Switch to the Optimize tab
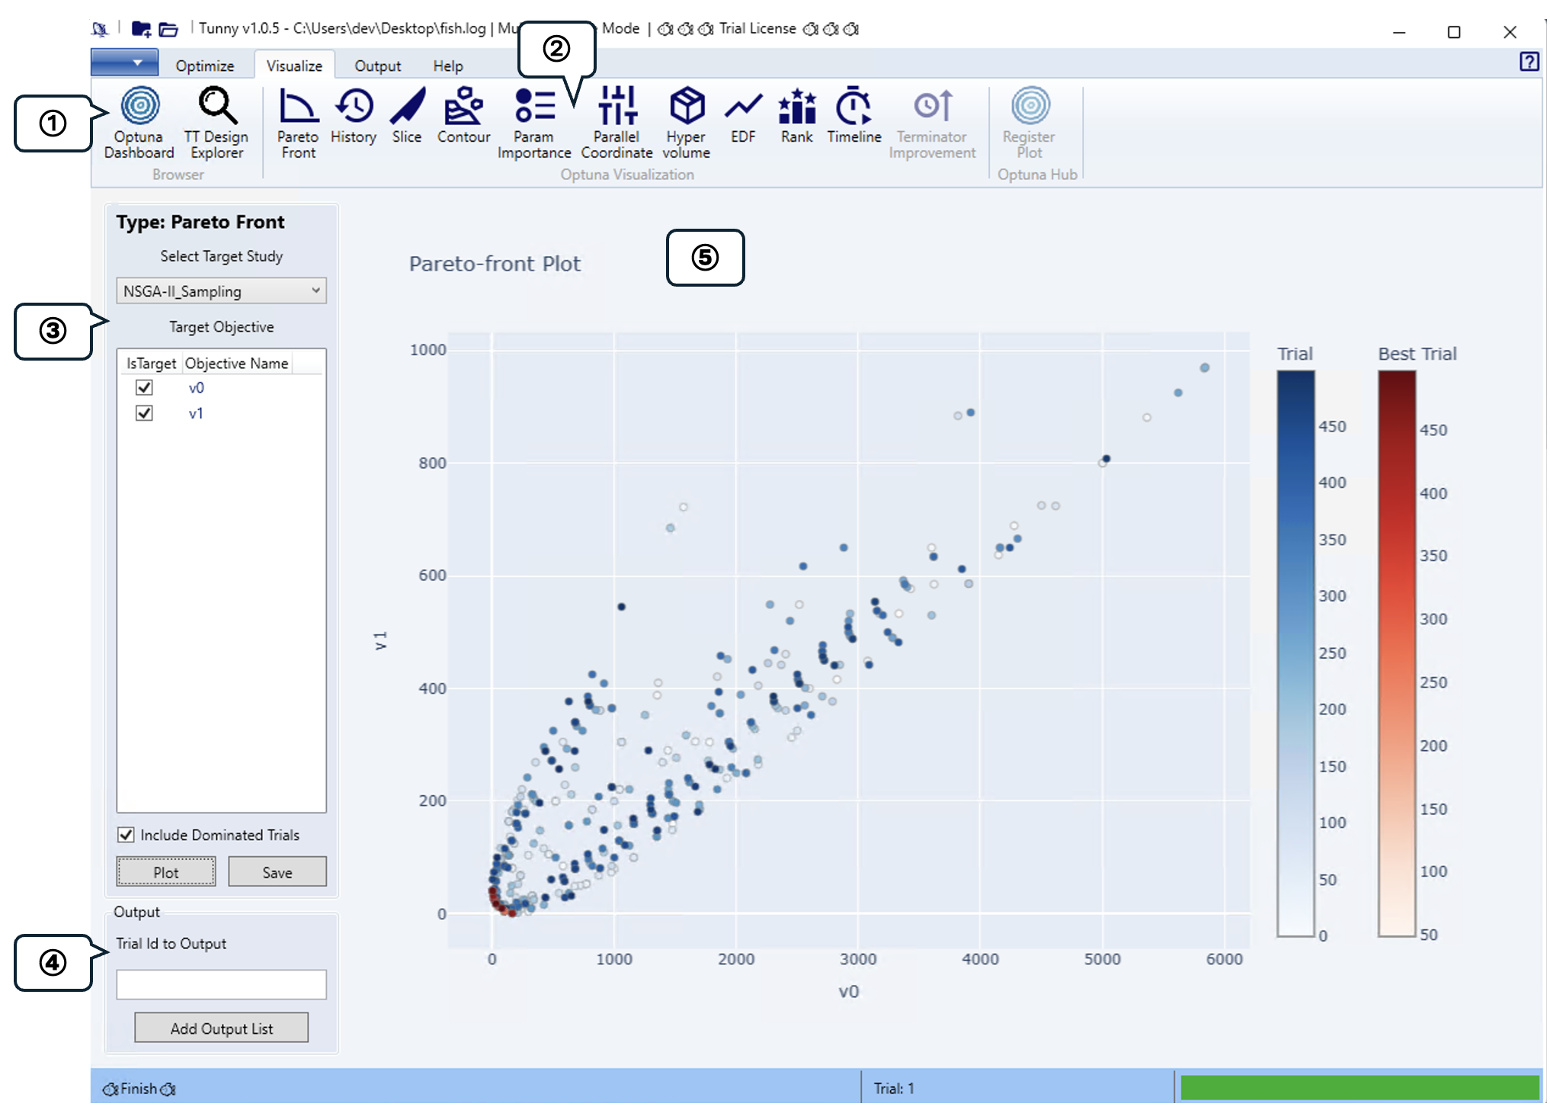Viewport: 1550px width, 1110px height. point(205,66)
